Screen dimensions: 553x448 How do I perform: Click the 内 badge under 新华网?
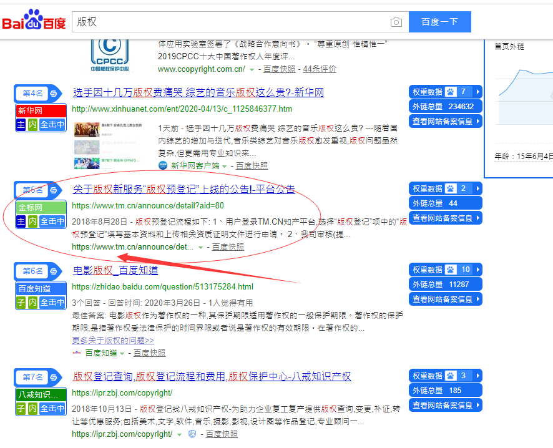(x=32, y=124)
